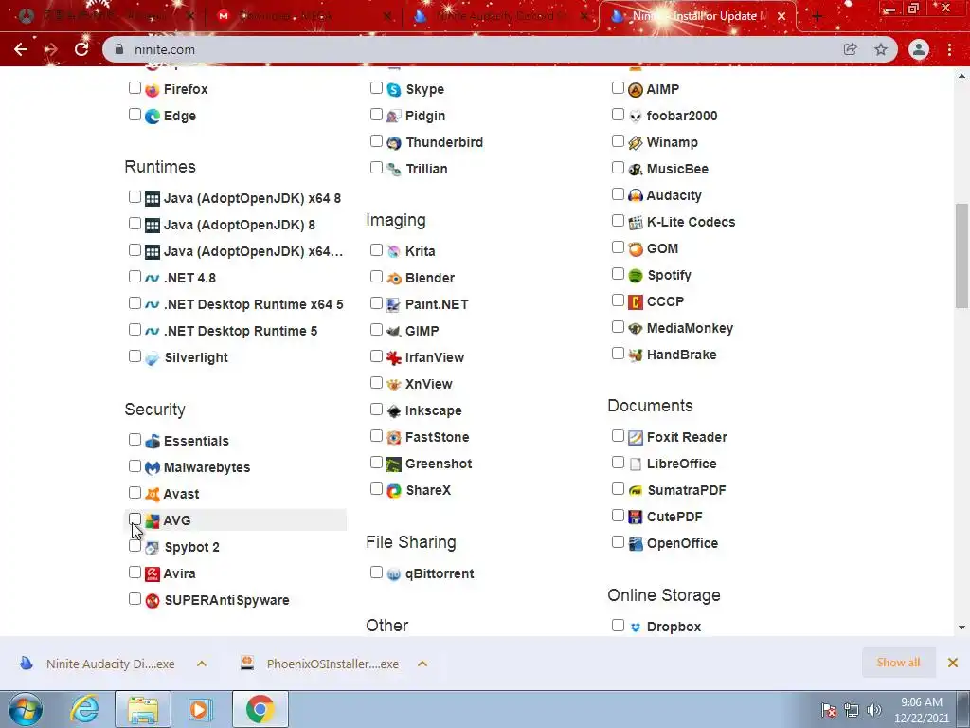The width and height of the screenshot is (970, 728).
Task: Bookmark this page with star icon
Action: [881, 49]
